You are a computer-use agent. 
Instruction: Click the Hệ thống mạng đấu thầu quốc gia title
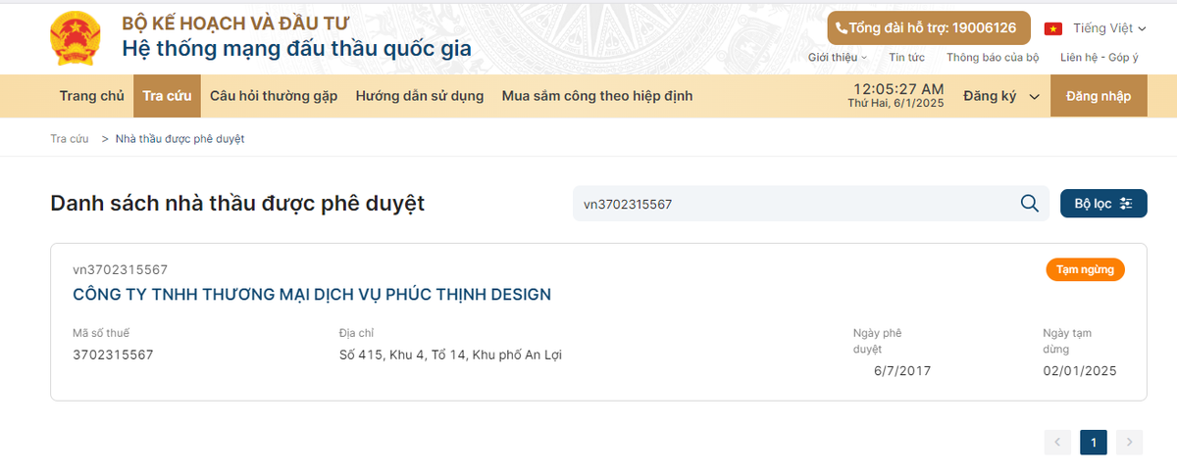click(x=296, y=49)
